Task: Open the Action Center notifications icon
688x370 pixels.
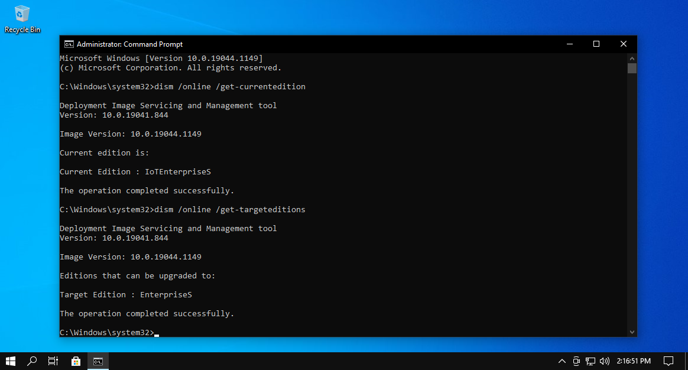Action: (x=668, y=361)
